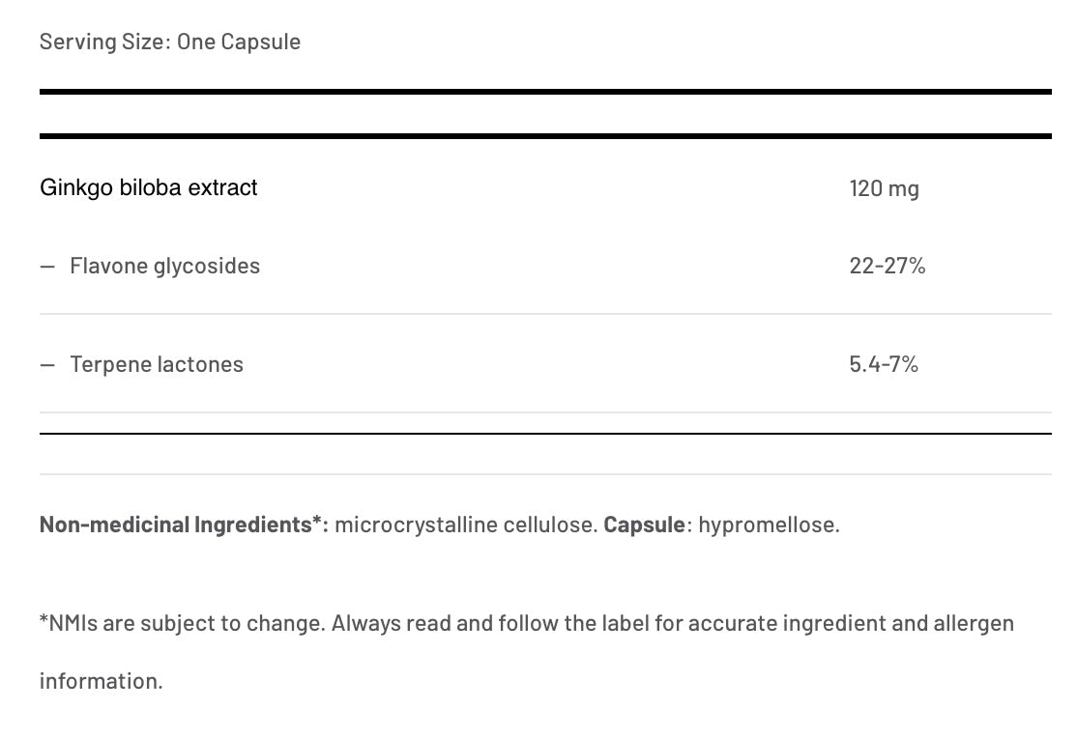The image size is (1077, 738).
Task: Click the word "information." on the last line
Action: pos(101,680)
